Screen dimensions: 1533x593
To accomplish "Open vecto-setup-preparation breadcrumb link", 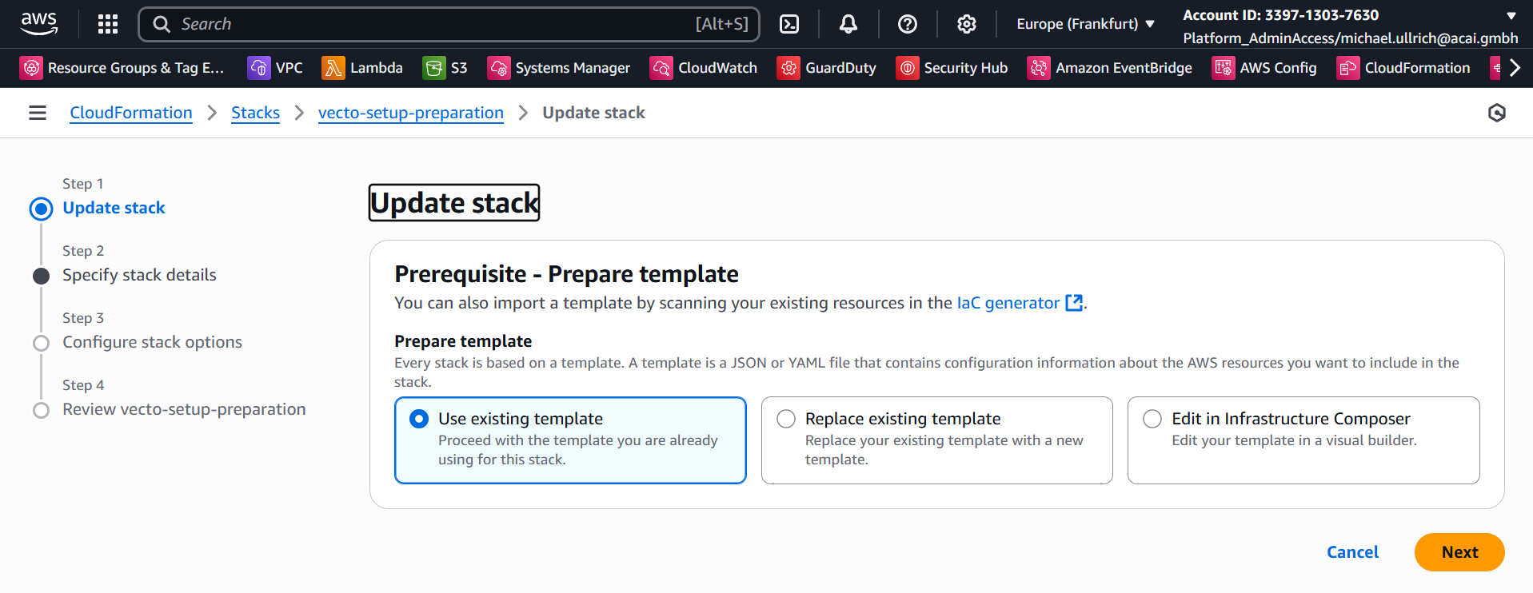I will 411,113.
